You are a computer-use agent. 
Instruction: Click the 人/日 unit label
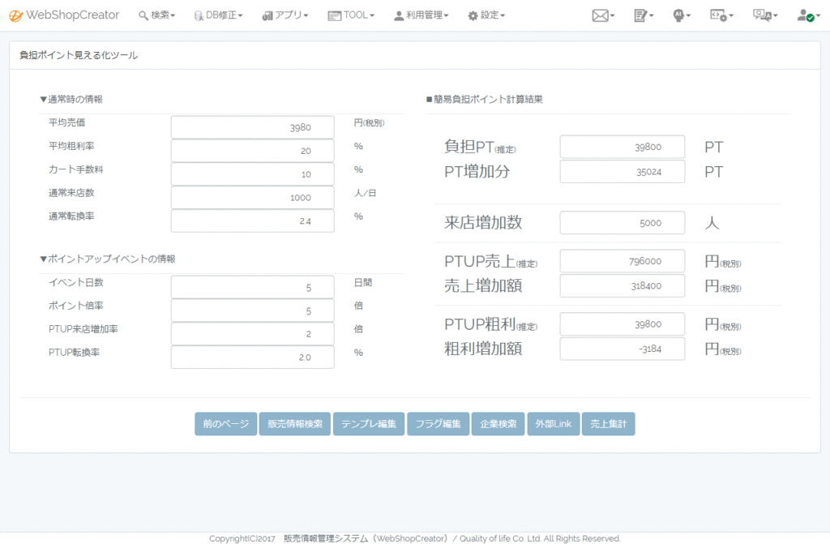coord(365,193)
